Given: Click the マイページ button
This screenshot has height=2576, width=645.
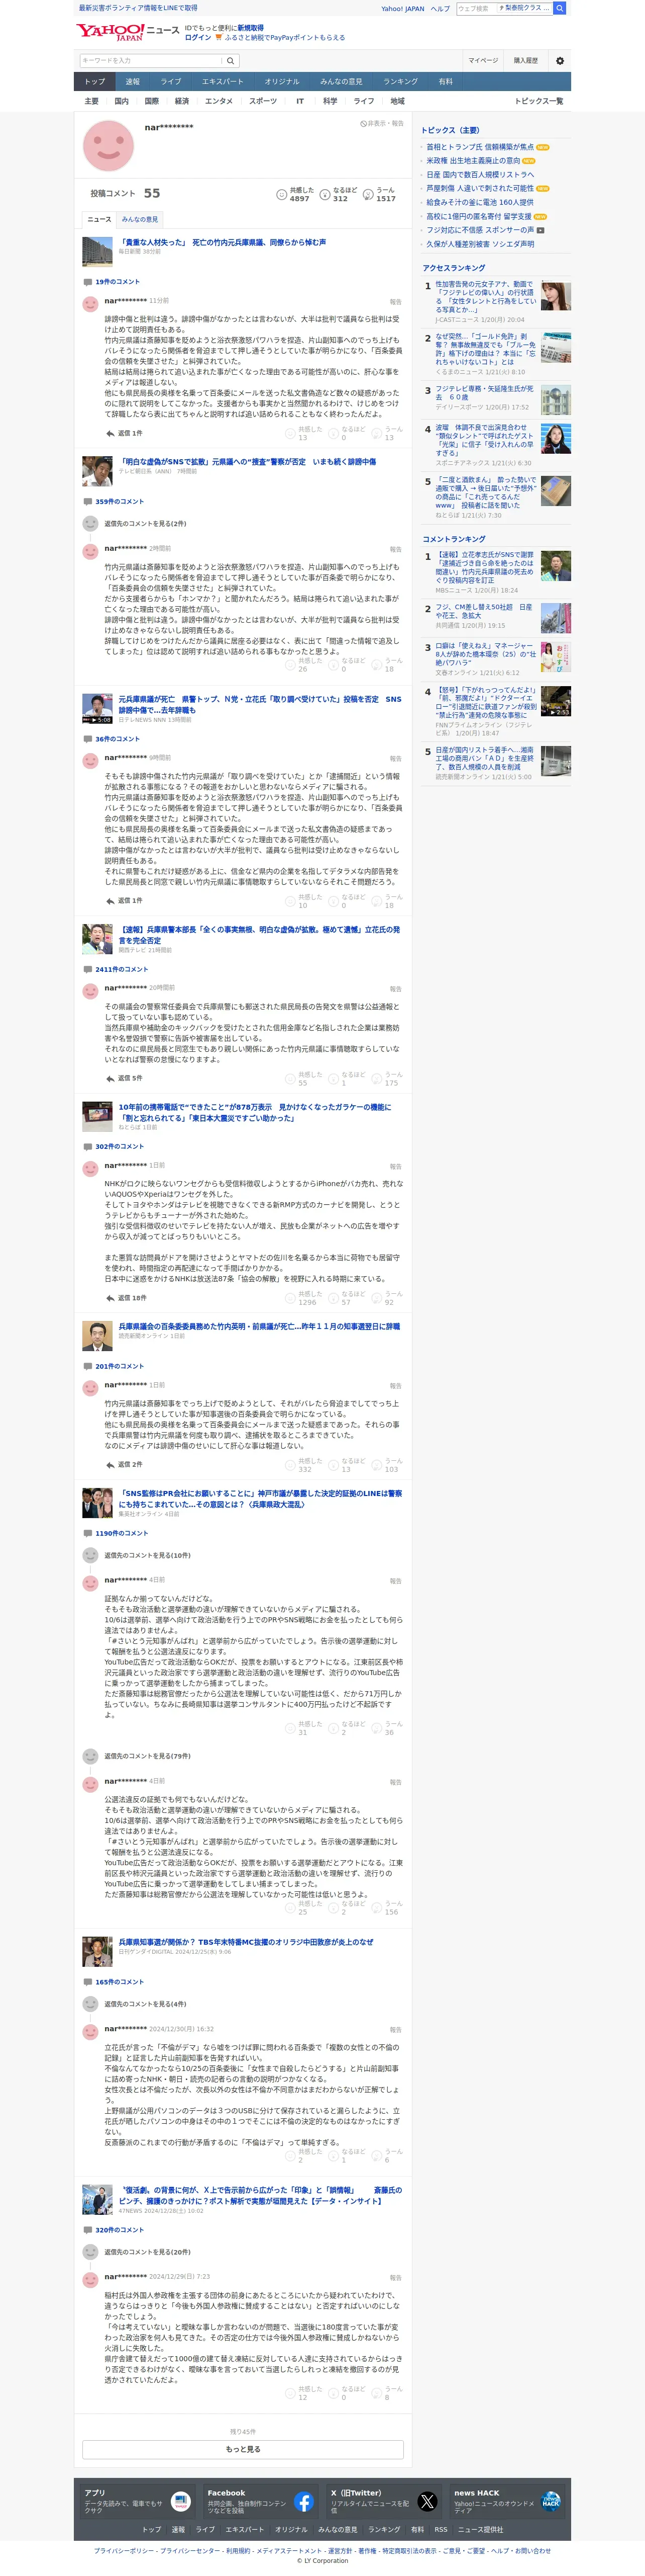Looking at the screenshot, I should 483,61.
